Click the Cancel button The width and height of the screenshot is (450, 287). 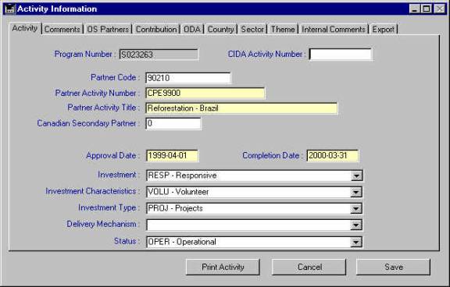coord(309,267)
